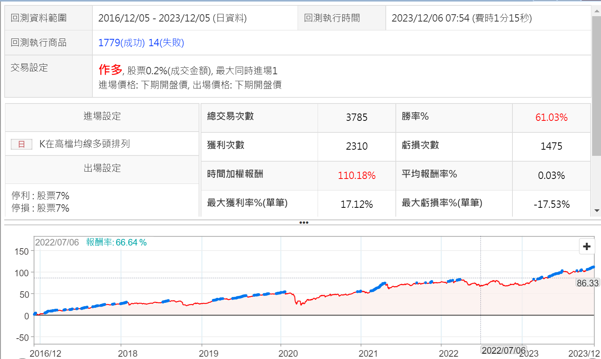Screen dimensions: 601x359
Task: Click the 2022/07/06 date marker on x-axis
Action: [x=504, y=350]
